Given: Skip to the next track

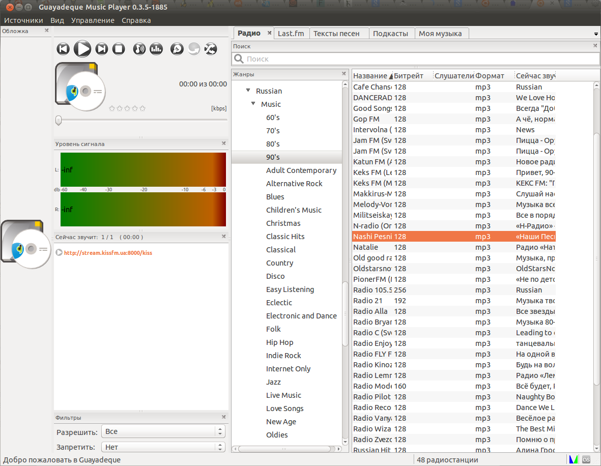Looking at the screenshot, I should 102,49.
